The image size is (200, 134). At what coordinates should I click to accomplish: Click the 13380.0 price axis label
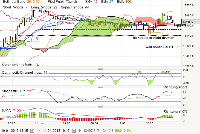[188, 66]
